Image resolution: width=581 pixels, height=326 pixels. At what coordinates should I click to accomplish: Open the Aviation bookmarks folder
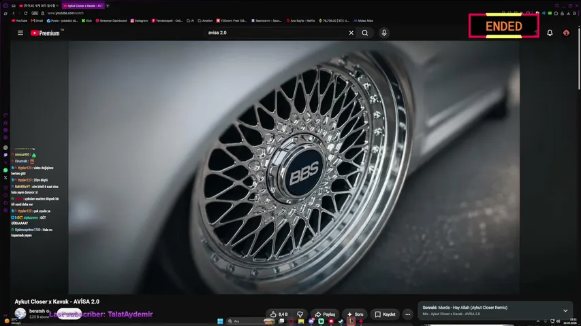coord(205,20)
